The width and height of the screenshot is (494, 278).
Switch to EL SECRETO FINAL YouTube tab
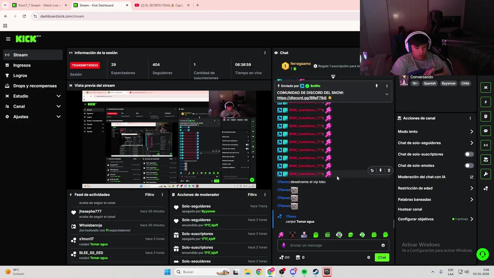pyautogui.click(x=162, y=5)
